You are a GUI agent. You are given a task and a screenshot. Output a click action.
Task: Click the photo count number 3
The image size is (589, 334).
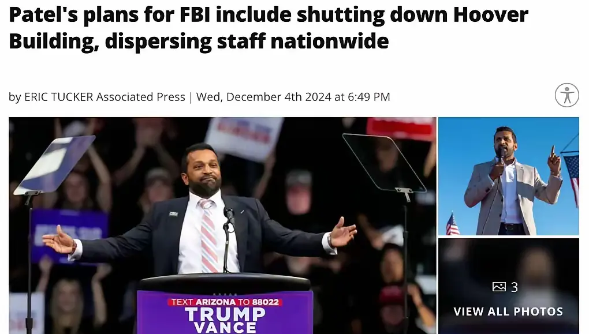[x=515, y=287]
